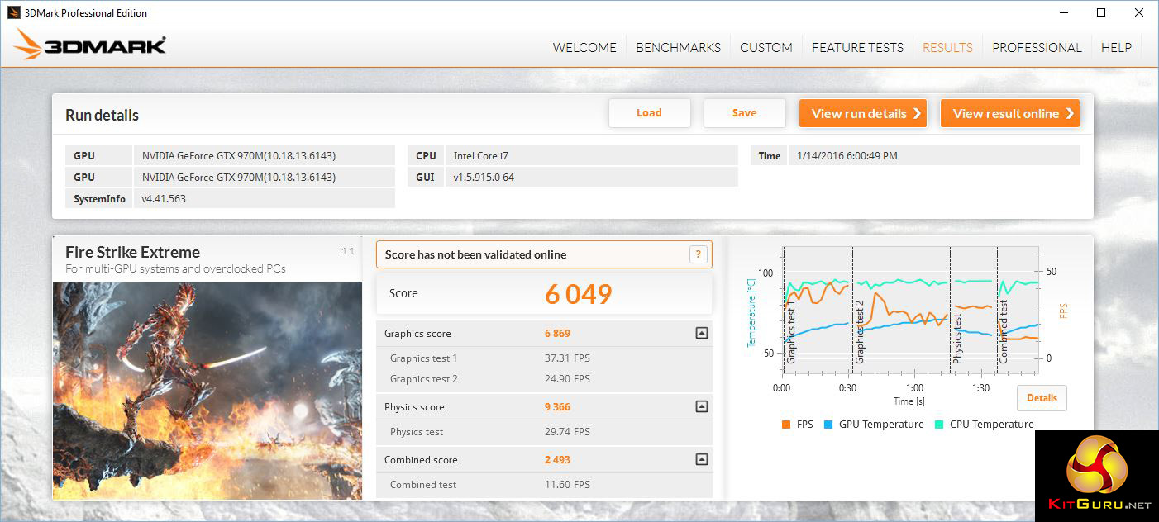The width and height of the screenshot is (1159, 522).
Task: Toggle the green CPU Temperature legend swatch
Action: coord(939,425)
